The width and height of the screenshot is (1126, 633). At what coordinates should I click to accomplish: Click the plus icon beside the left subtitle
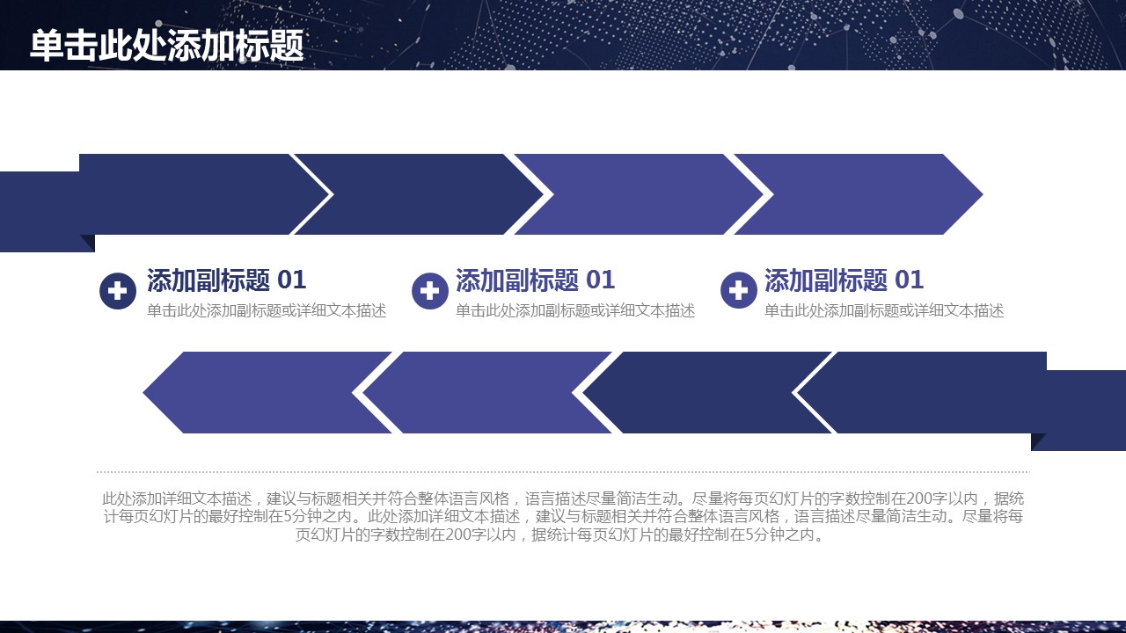coord(117,291)
